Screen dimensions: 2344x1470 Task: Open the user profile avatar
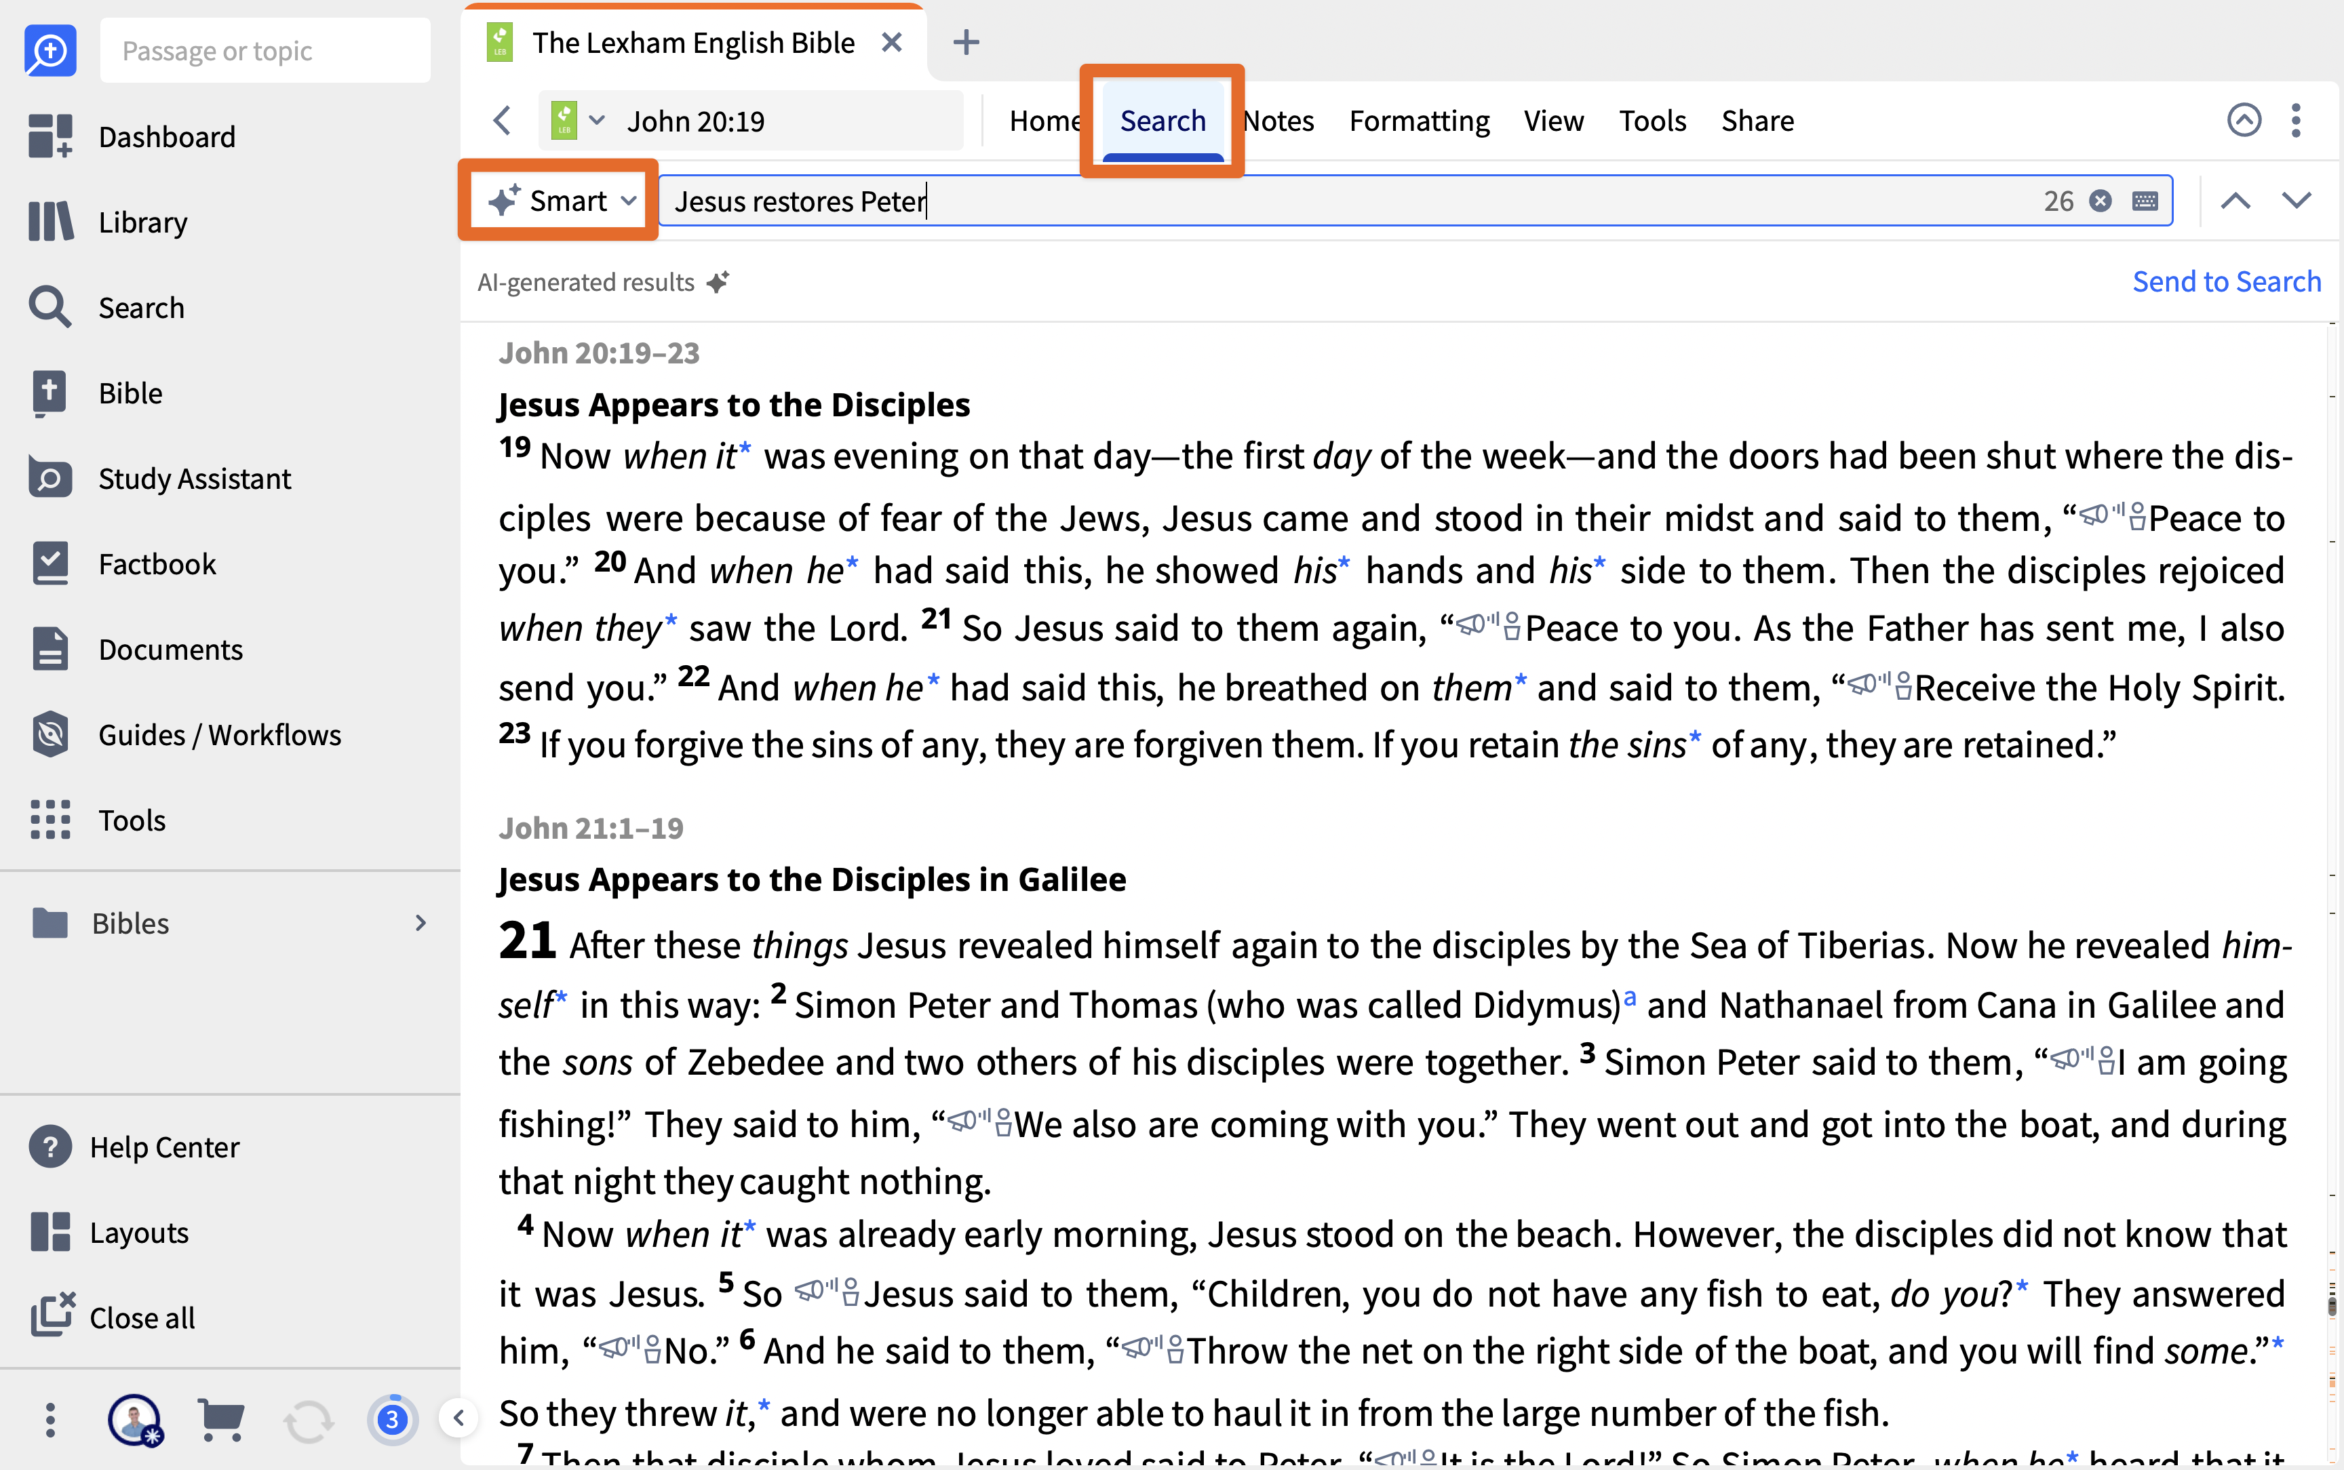pos(134,1421)
